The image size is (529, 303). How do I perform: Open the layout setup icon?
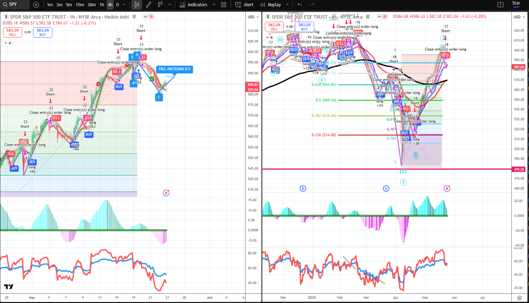click(x=501, y=5)
